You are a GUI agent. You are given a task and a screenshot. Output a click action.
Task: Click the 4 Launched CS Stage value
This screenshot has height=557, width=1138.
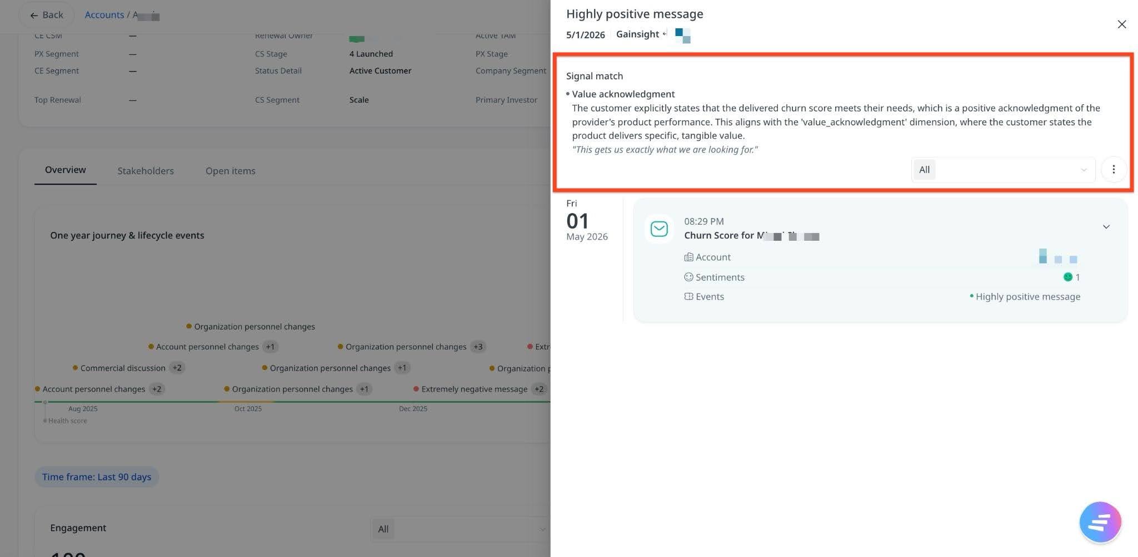pyautogui.click(x=371, y=54)
